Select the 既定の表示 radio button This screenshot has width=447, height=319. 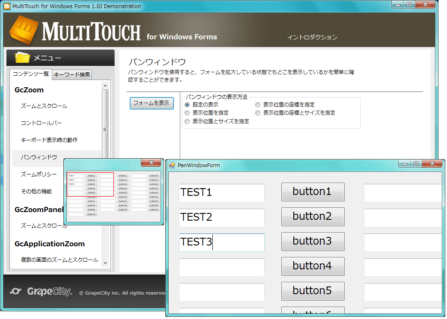pos(187,104)
